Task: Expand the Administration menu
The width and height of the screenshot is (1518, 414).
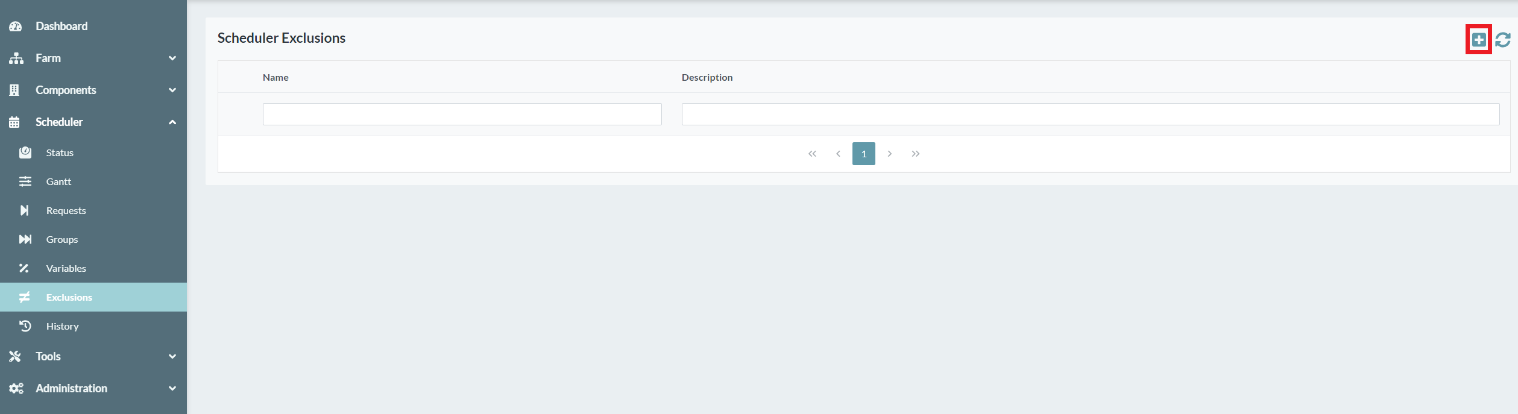Action: 71,389
